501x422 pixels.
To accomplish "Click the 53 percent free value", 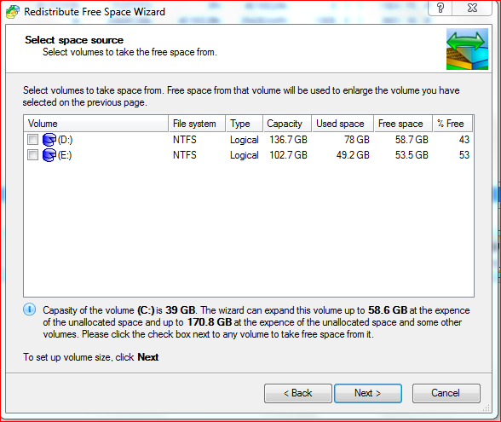I will (464, 155).
